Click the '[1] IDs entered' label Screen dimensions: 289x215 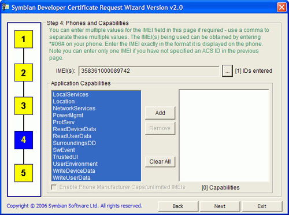(254, 71)
